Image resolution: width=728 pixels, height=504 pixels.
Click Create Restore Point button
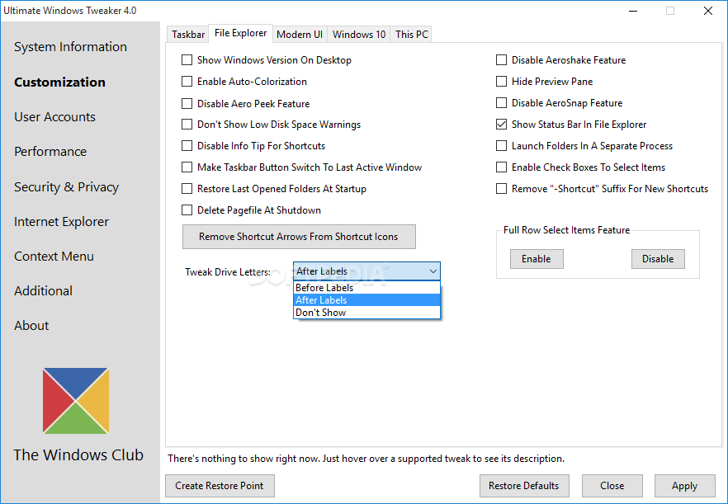coord(220,486)
